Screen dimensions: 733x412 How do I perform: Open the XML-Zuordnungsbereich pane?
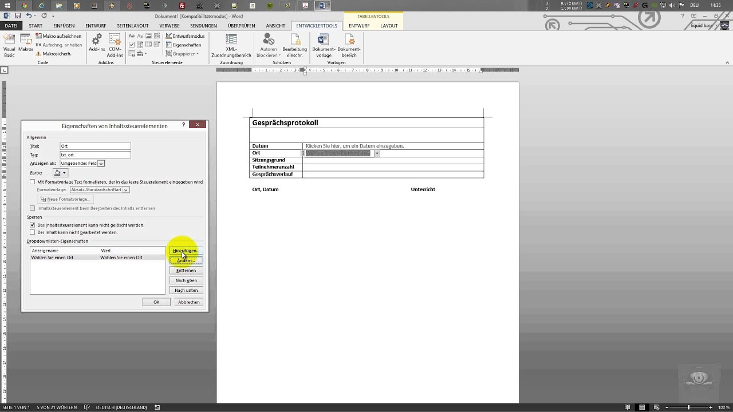click(x=231, y=45)
